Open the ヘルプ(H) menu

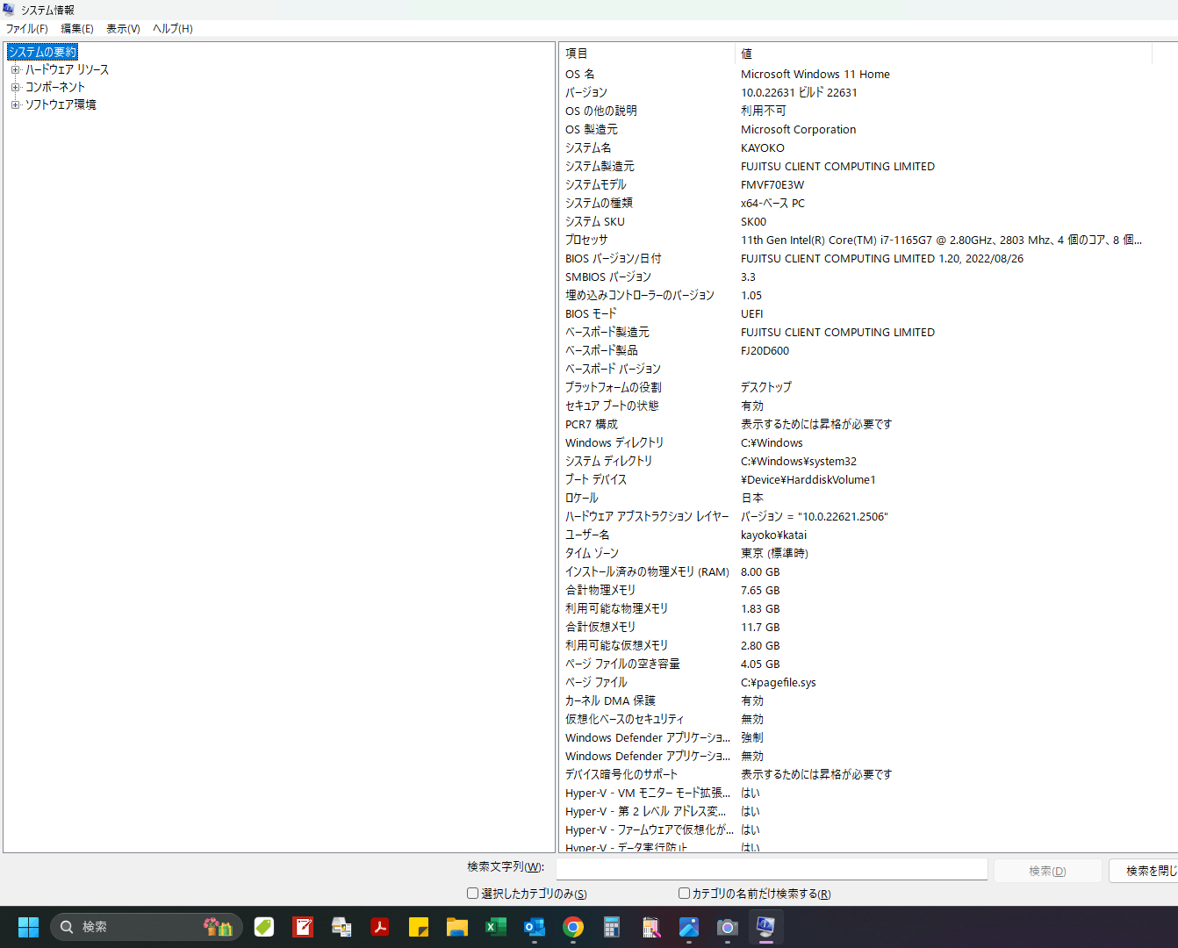[173, 29]
